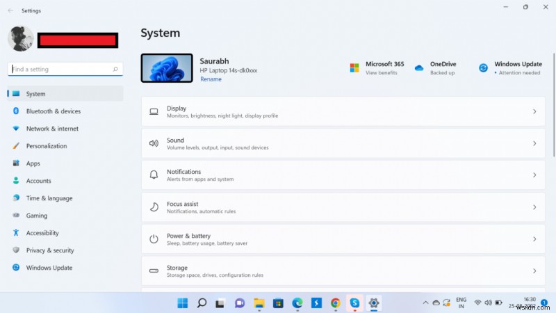Go to Personalization settings
This screenshot has height=313, width=556.
point(65,146)
